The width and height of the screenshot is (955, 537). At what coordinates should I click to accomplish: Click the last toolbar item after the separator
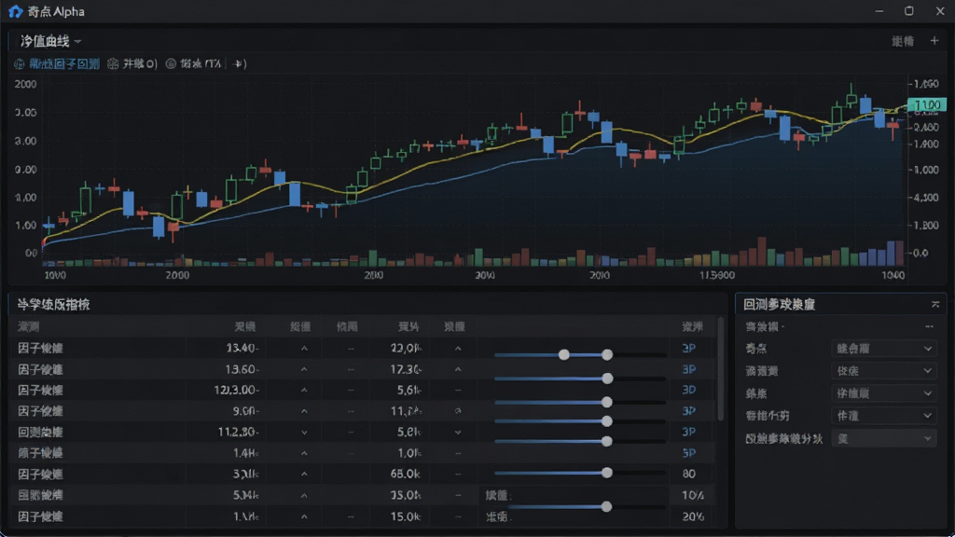240,63
